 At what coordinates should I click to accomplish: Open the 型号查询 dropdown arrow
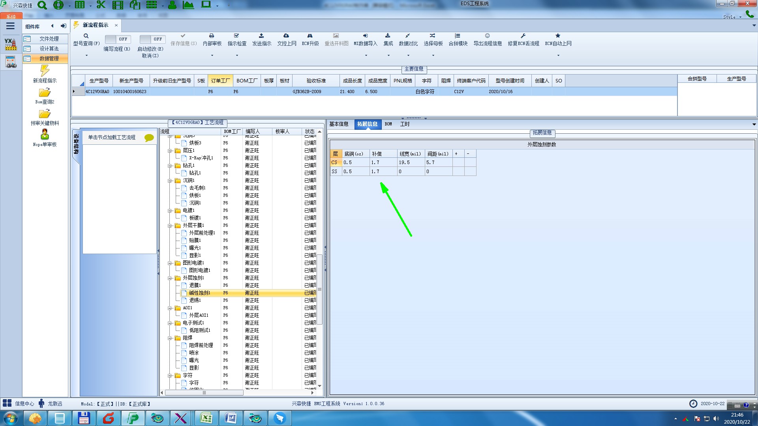point(86,56)
